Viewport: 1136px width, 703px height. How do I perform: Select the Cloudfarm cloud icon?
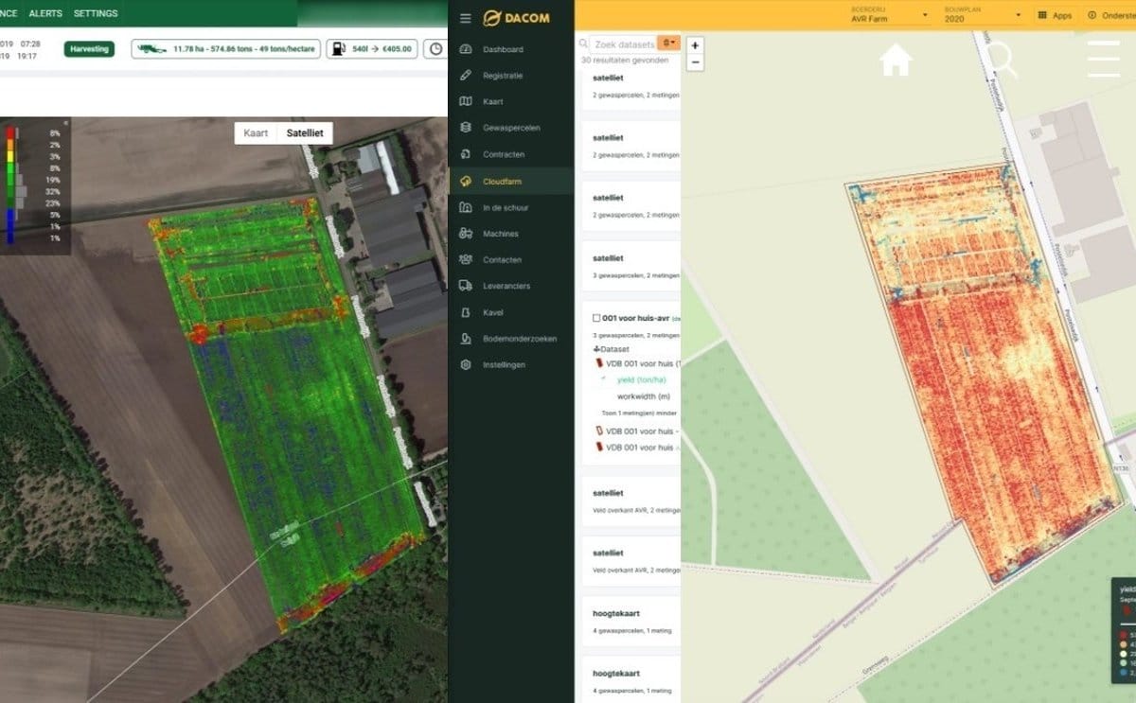click(x=465, y=181)
